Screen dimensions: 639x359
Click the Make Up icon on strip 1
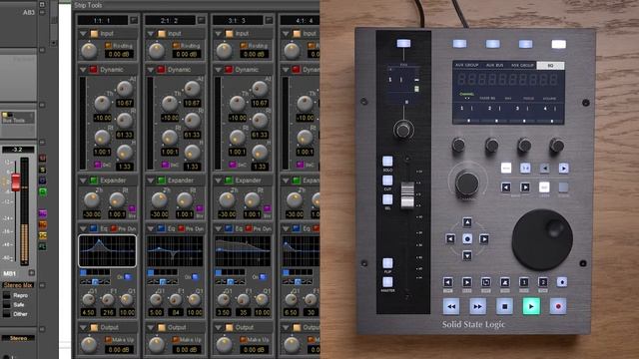pyautogui.click(x=109, y=339)
